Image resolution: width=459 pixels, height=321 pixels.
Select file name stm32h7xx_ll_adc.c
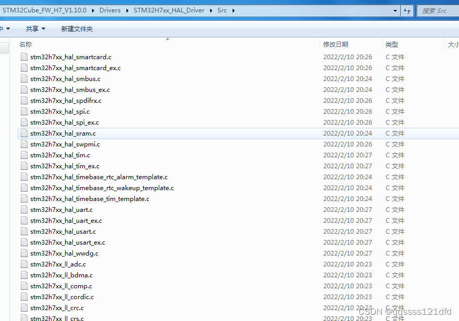pyautogui.click(x=58, y=264)
